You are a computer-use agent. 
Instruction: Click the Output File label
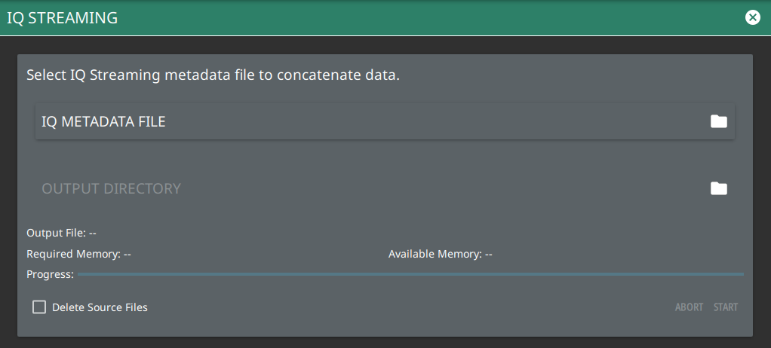pos(56,233)
